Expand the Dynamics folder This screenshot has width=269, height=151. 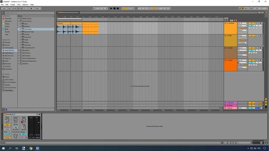[x=19, y=50]
